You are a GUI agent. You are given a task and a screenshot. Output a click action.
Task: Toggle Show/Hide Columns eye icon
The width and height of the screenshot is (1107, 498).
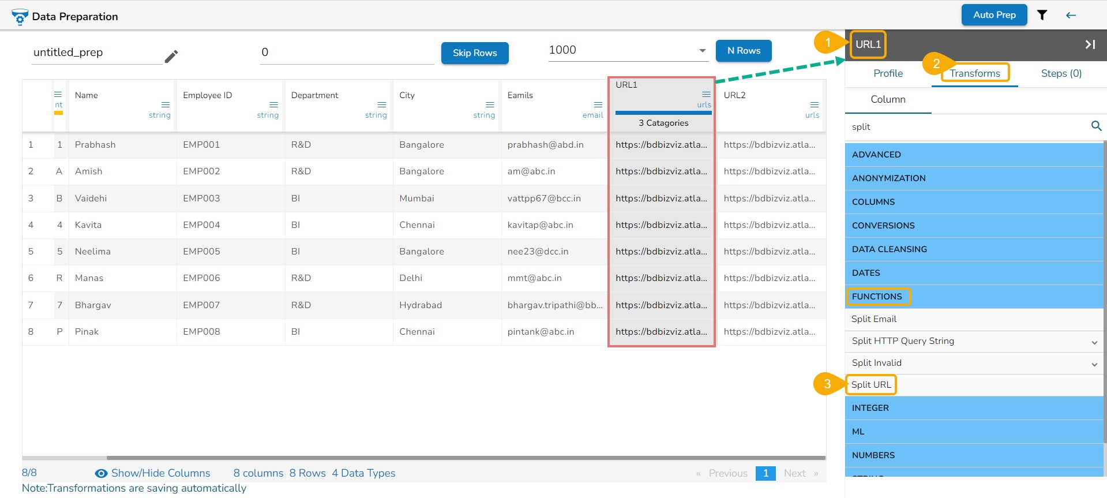(x=101, y=473)
